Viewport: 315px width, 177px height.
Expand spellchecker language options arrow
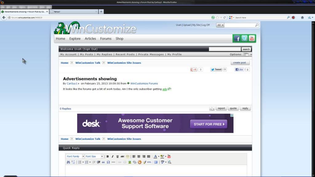(x=165, y=162)
